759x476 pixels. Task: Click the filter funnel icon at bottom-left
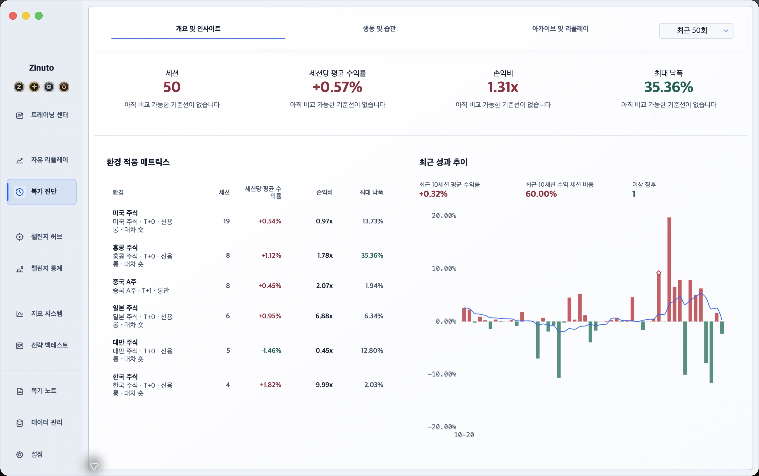tap(94, 466)
